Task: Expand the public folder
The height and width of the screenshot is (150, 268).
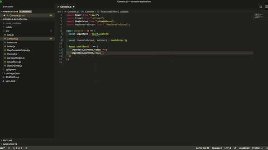Action: 4,27
